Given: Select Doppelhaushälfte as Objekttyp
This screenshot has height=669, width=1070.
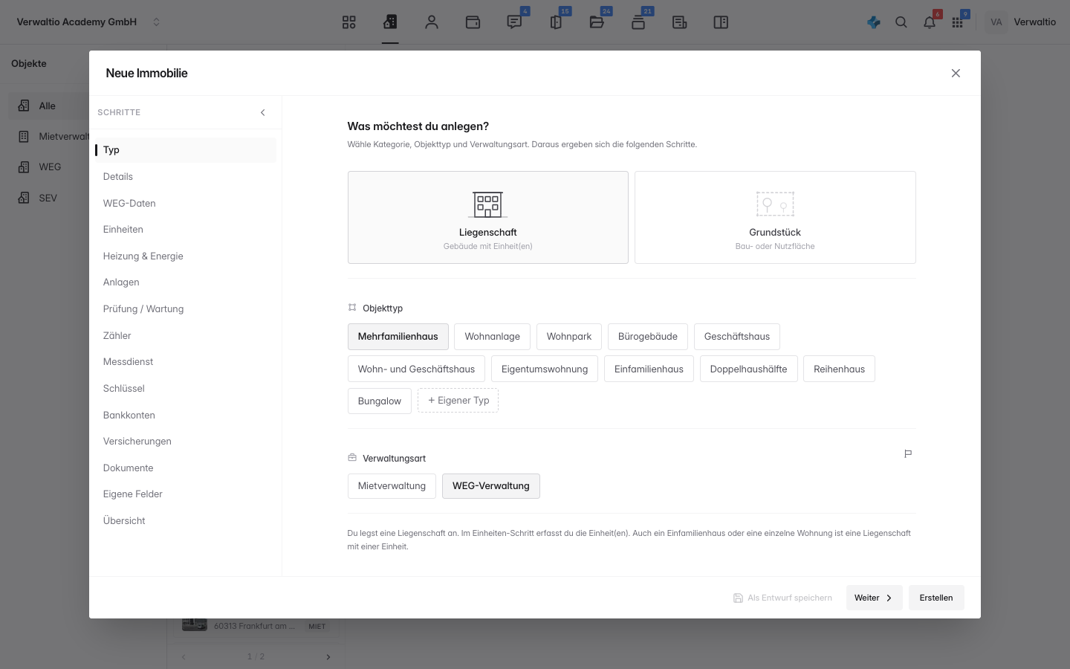Looking at the screenshot, I should (x=748, y=369).
